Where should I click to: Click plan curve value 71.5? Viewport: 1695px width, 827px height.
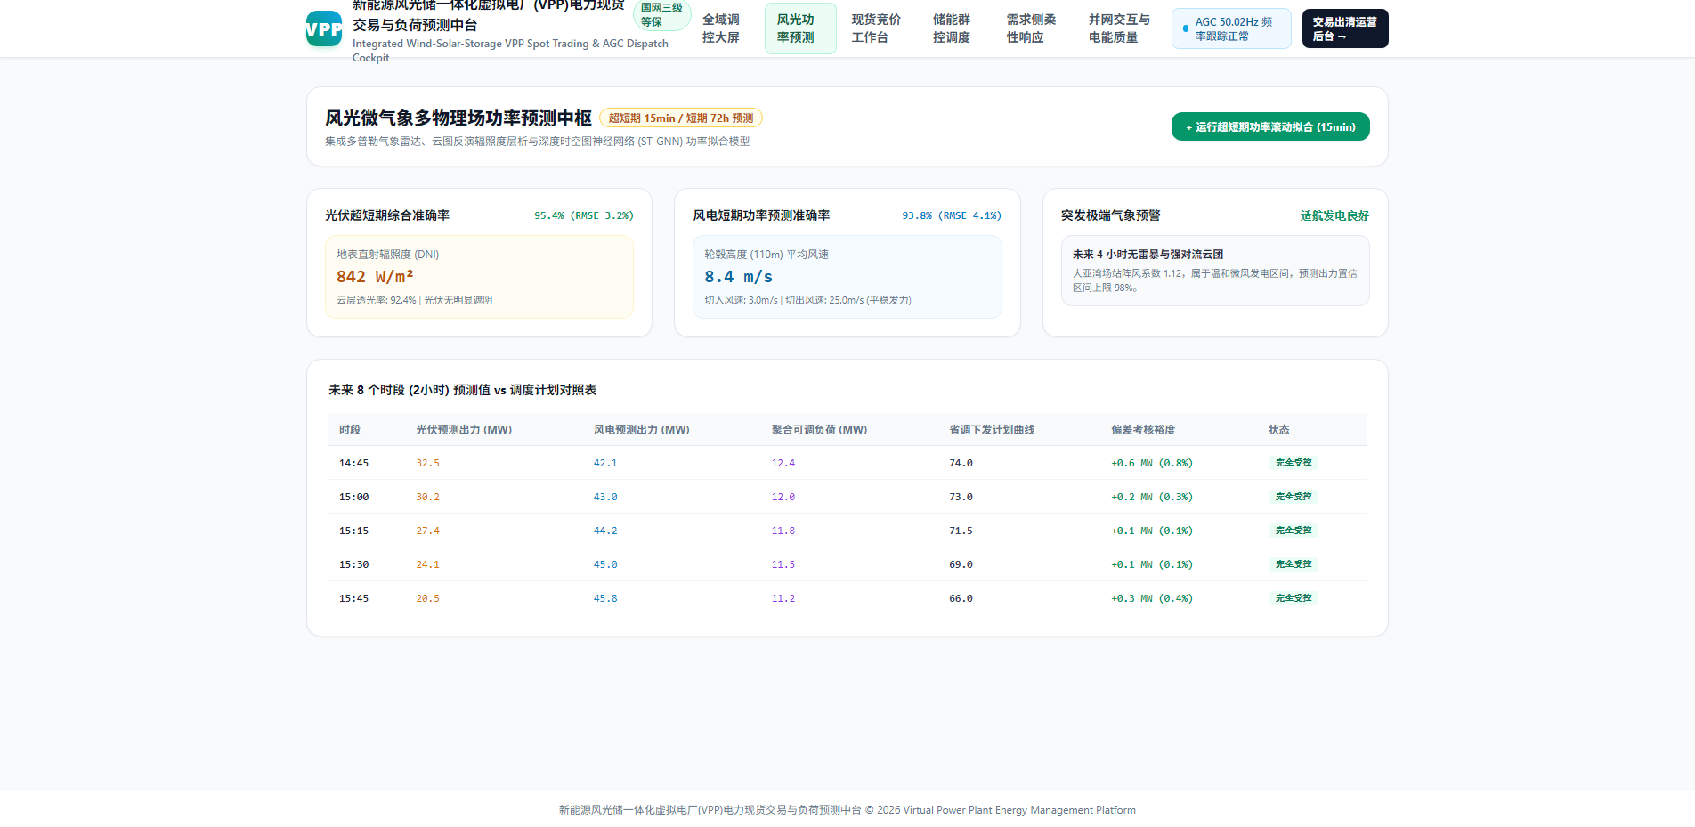pos(961,531)
